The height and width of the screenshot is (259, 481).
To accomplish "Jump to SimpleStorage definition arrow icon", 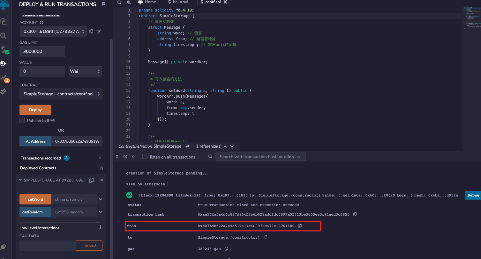I will click(188, 146).
